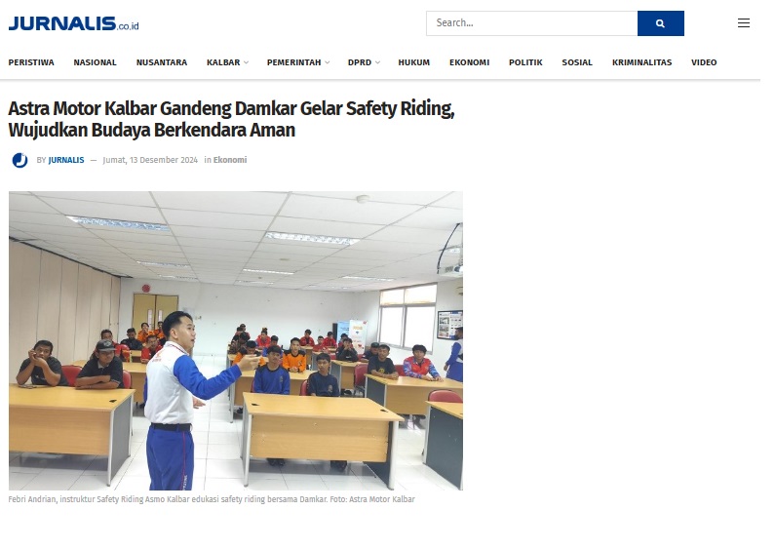
Task: Expand the DPRD dropdown menu
Action: pyautogui.click(x=364, y=62)
